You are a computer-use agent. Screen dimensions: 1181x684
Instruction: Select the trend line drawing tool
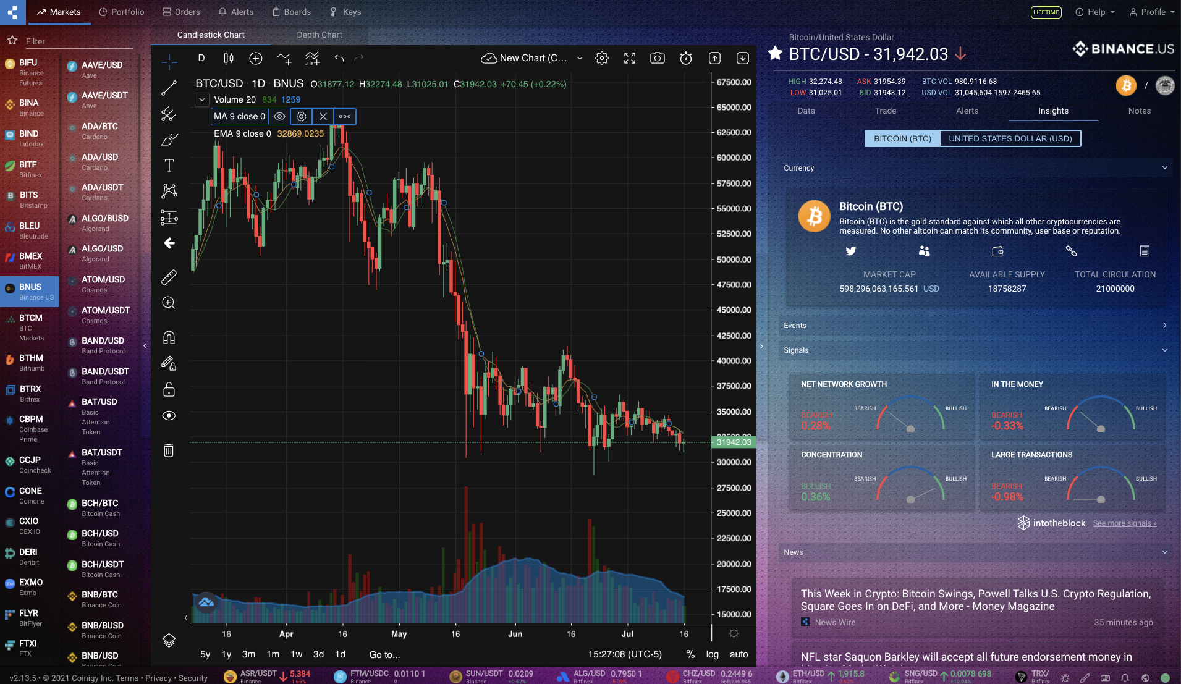[169, 88]
